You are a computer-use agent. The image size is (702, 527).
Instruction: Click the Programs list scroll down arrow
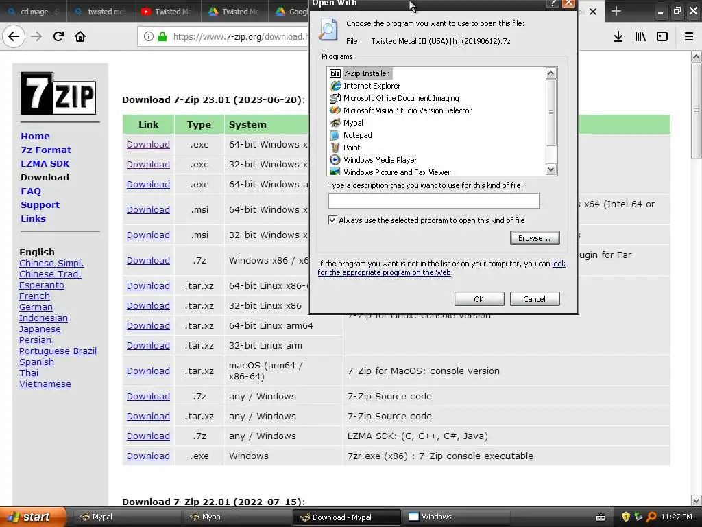point(550,169)
